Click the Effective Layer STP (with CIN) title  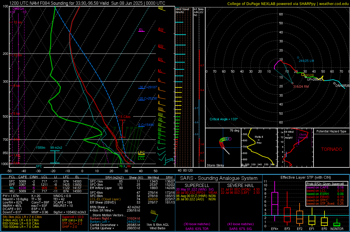(x=306, y=177)
